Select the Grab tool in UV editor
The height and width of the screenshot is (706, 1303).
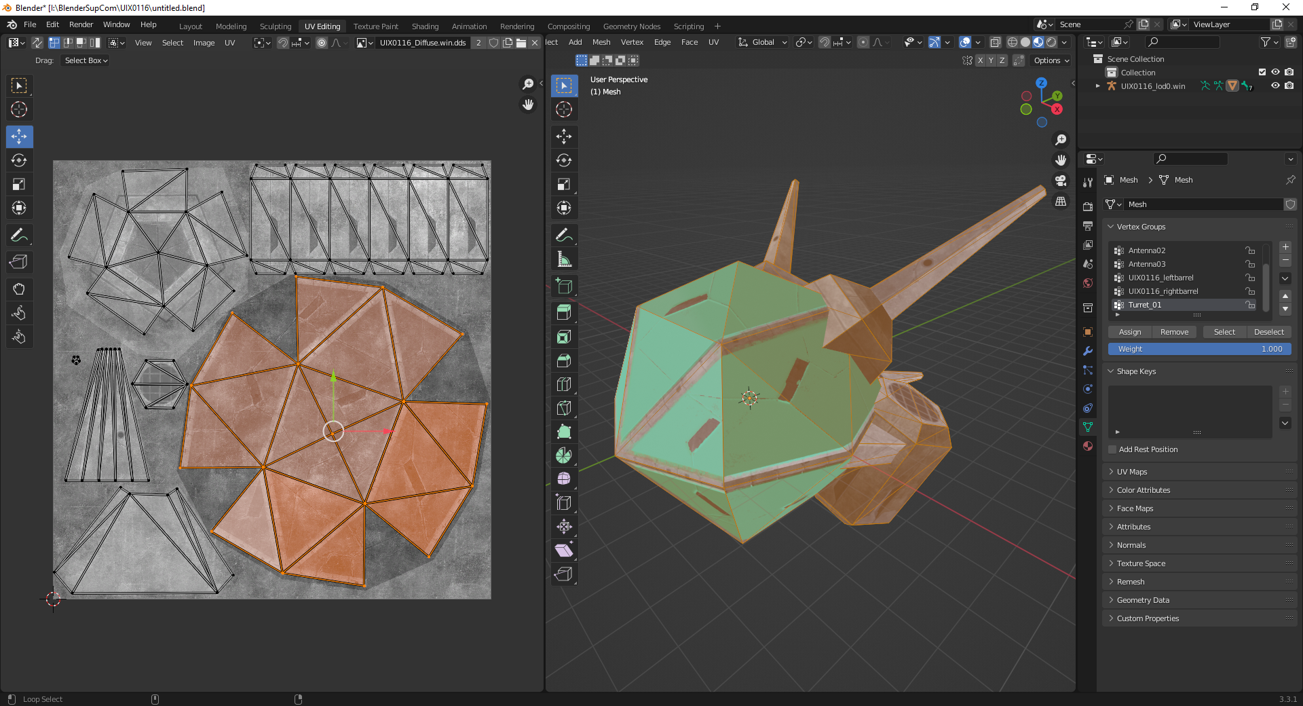click(19, 289)
